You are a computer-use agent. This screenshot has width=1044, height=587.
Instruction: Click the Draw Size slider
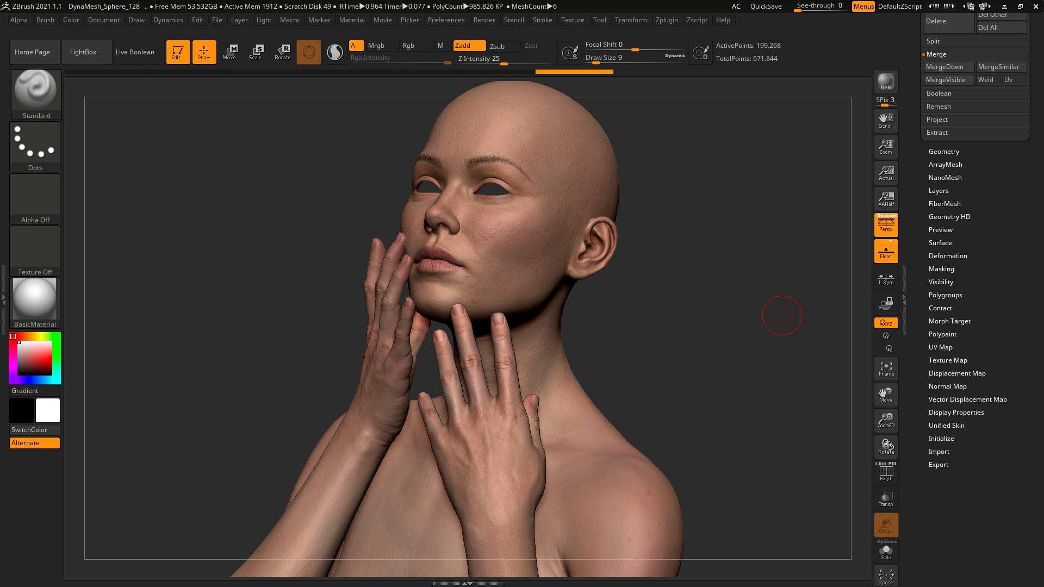tap(635, 58)
